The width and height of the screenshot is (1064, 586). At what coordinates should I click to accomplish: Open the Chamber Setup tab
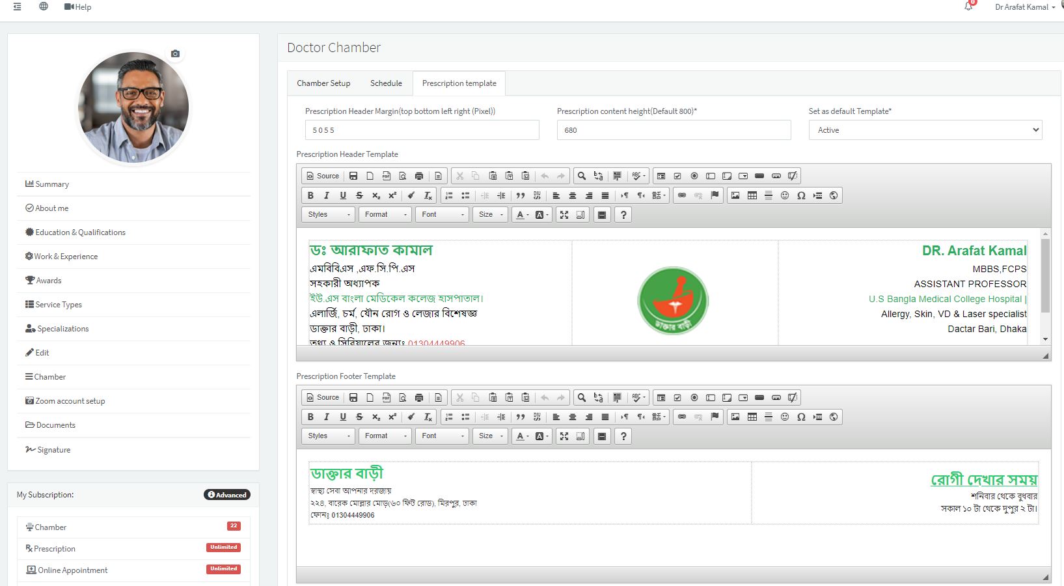click(323, 83)
